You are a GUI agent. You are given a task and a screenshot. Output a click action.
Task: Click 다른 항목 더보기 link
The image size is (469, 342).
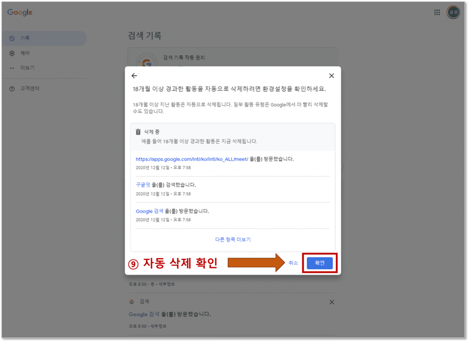(233, 240)
